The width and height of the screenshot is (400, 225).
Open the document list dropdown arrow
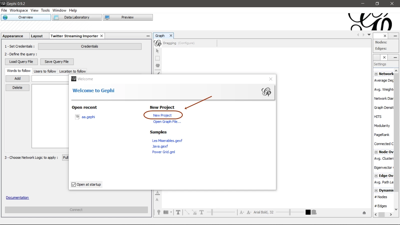(369, 35)
